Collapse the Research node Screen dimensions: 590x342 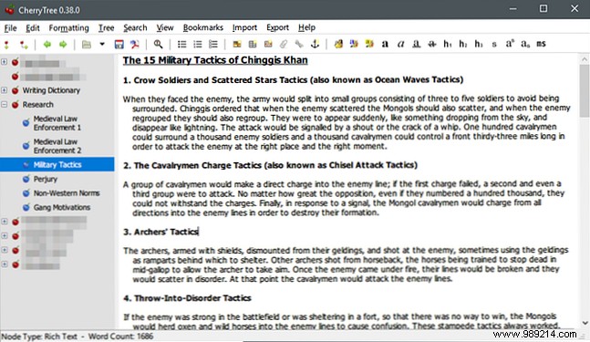coord(5,105)
